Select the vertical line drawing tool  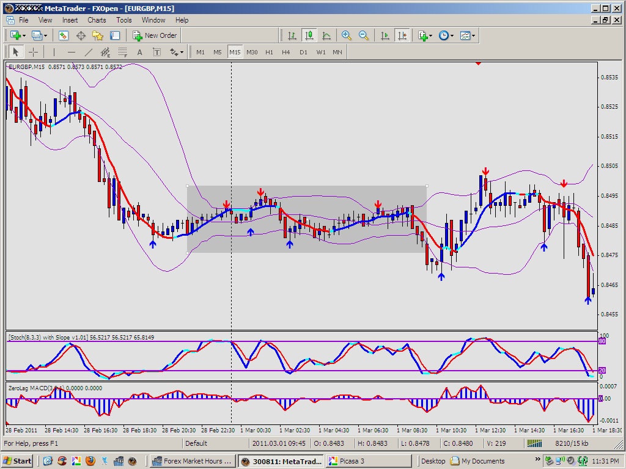(x=54, y=53)
